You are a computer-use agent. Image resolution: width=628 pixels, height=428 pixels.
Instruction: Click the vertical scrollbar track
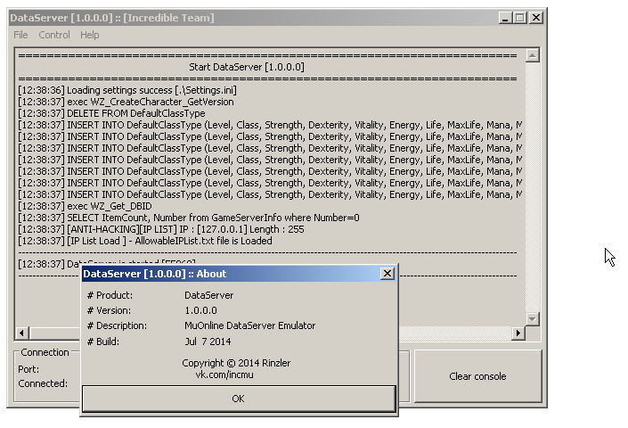tap(533, 187)
